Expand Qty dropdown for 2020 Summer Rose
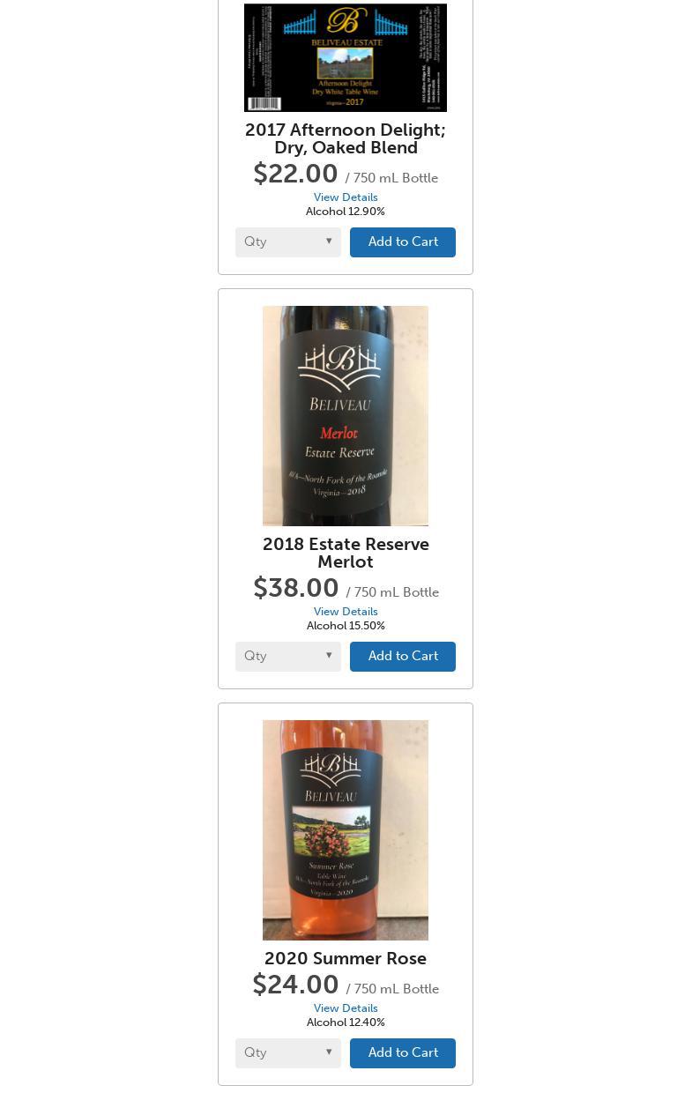This screenshot has width=692, height=1093. [287, 1053]
